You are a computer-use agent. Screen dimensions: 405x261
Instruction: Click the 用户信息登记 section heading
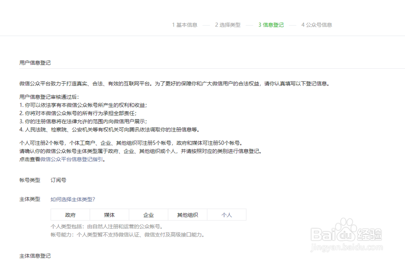(x=35, y=63)
